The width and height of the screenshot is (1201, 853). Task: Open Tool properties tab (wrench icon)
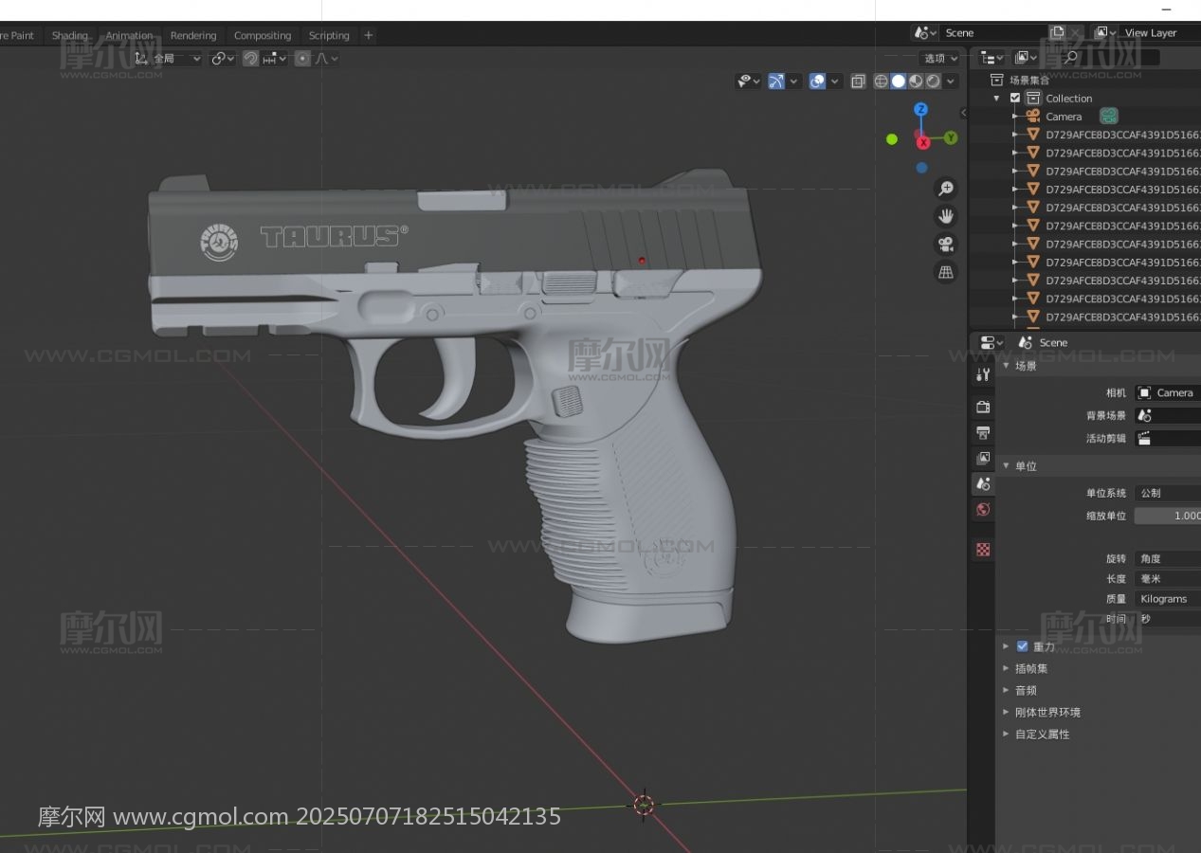pos(983,373)
